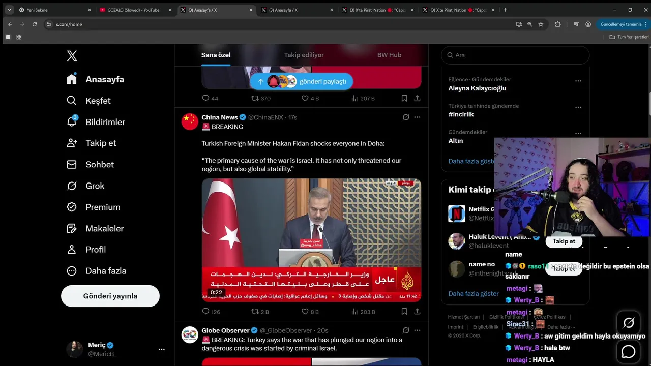Bookmark this page star icon
The width and height of the screenshot is (651, 366).
541,24
